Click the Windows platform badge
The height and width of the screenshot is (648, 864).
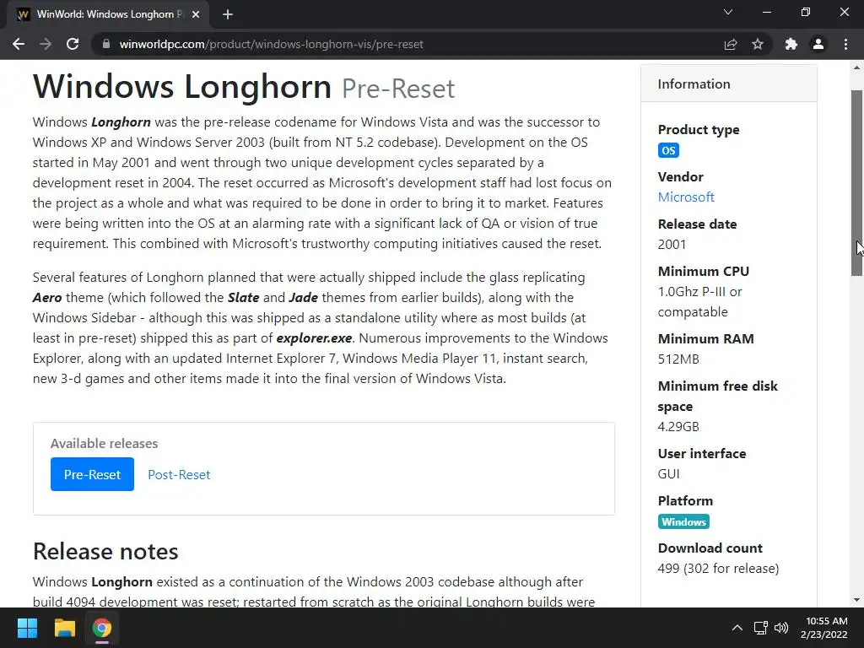[683, 521]
